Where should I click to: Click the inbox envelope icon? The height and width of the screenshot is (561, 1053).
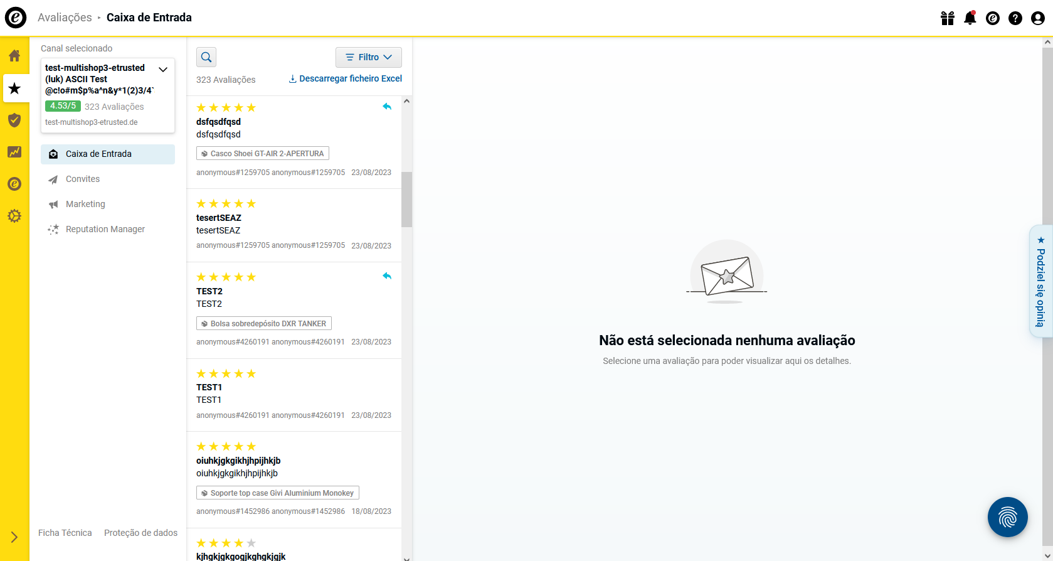(x=53, y=154)
